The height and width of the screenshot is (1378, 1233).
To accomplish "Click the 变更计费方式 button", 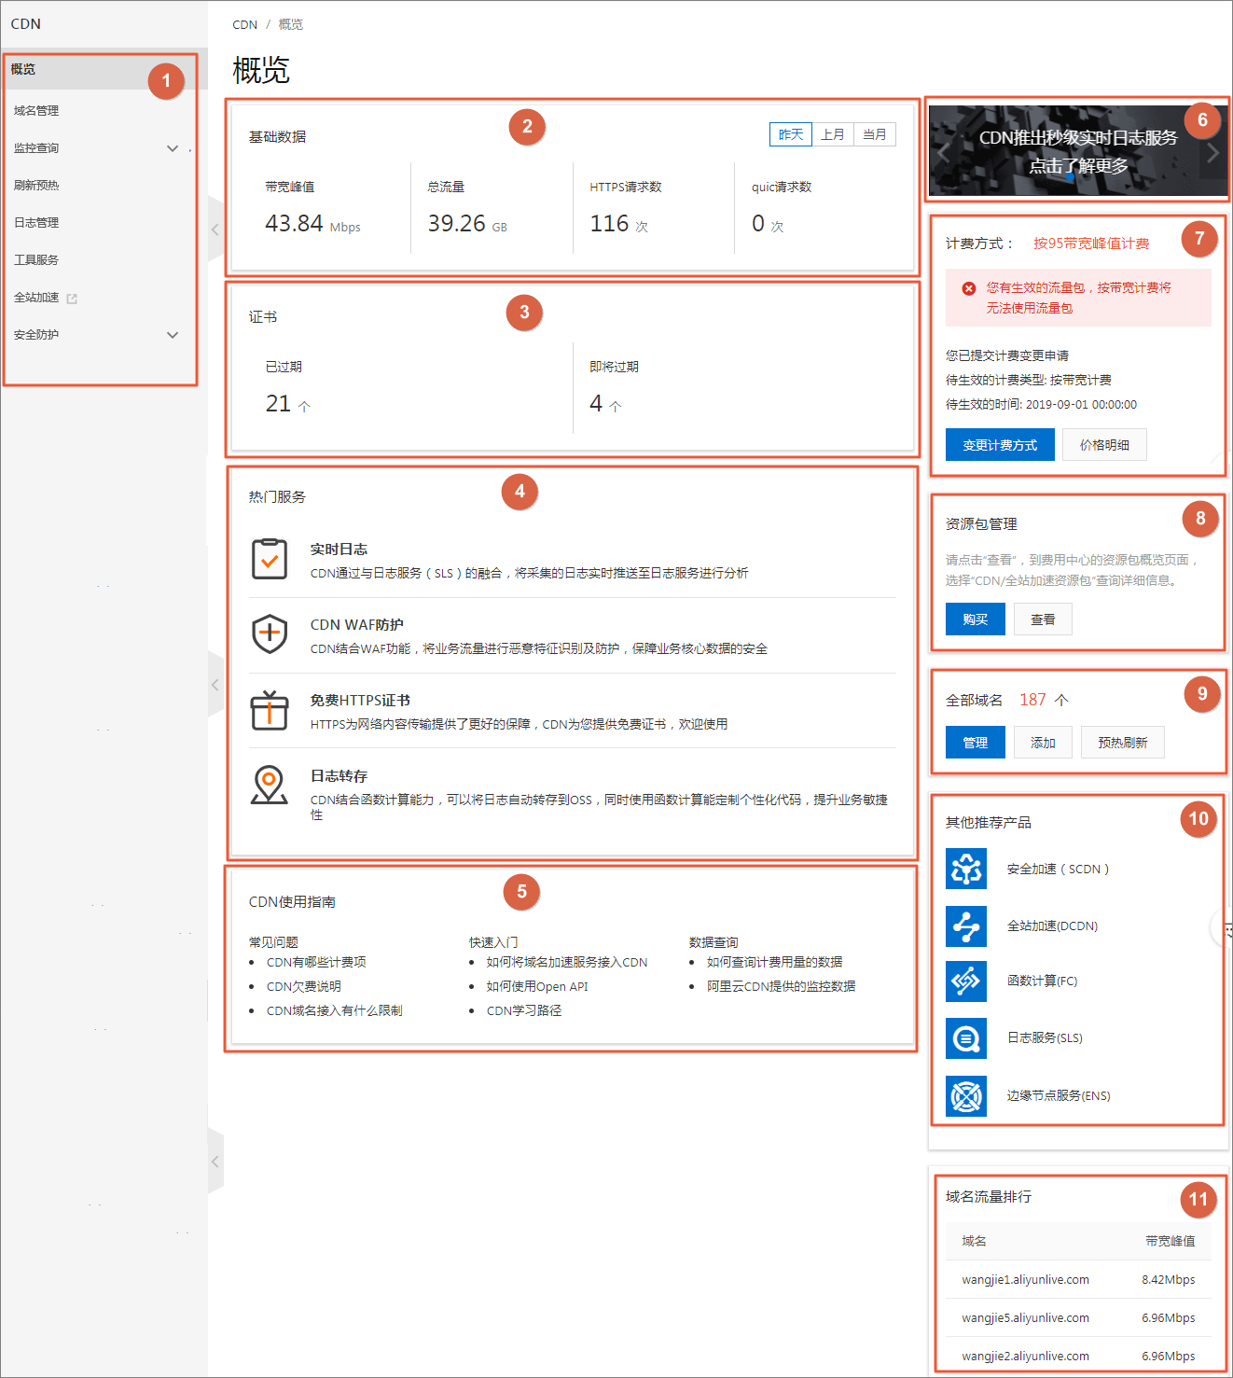I will pos(1000,445).
